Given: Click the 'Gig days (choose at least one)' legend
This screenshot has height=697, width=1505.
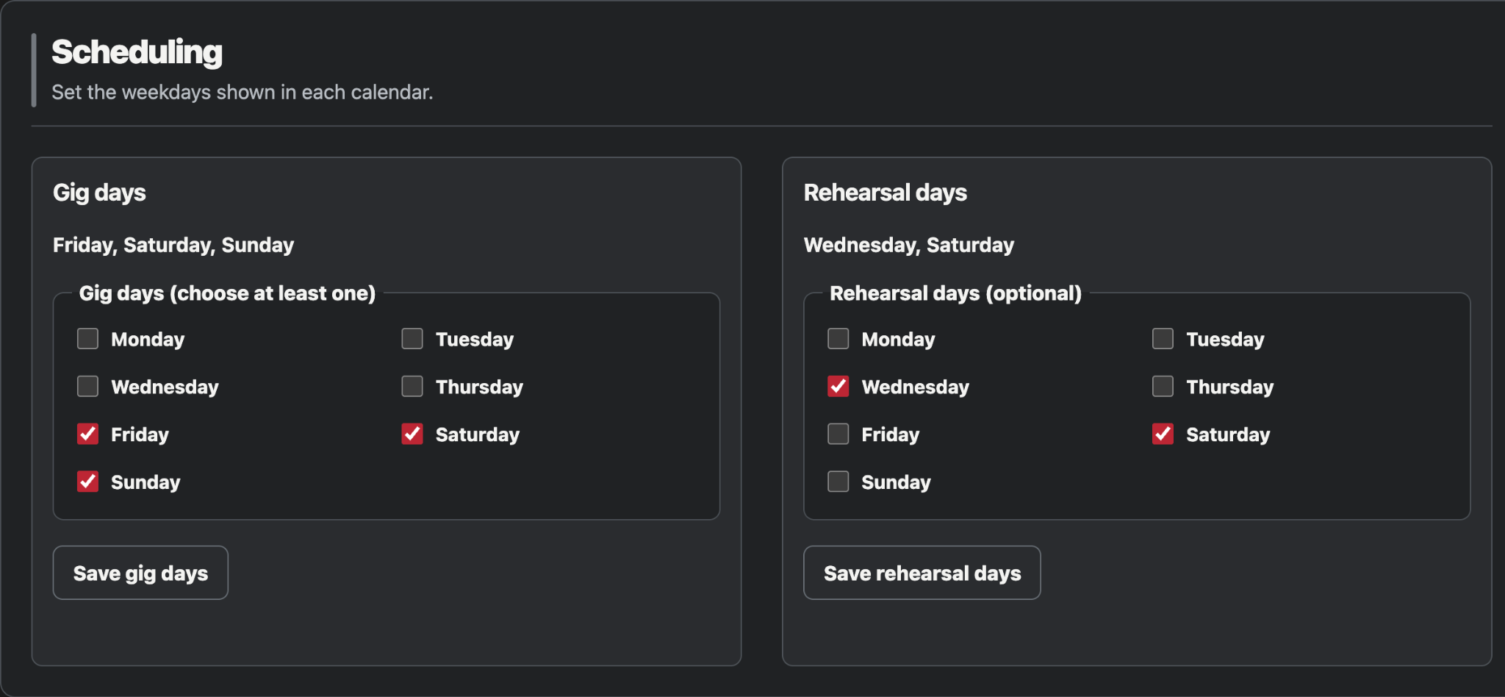Looking at the screenshot, I should (228, 293).
